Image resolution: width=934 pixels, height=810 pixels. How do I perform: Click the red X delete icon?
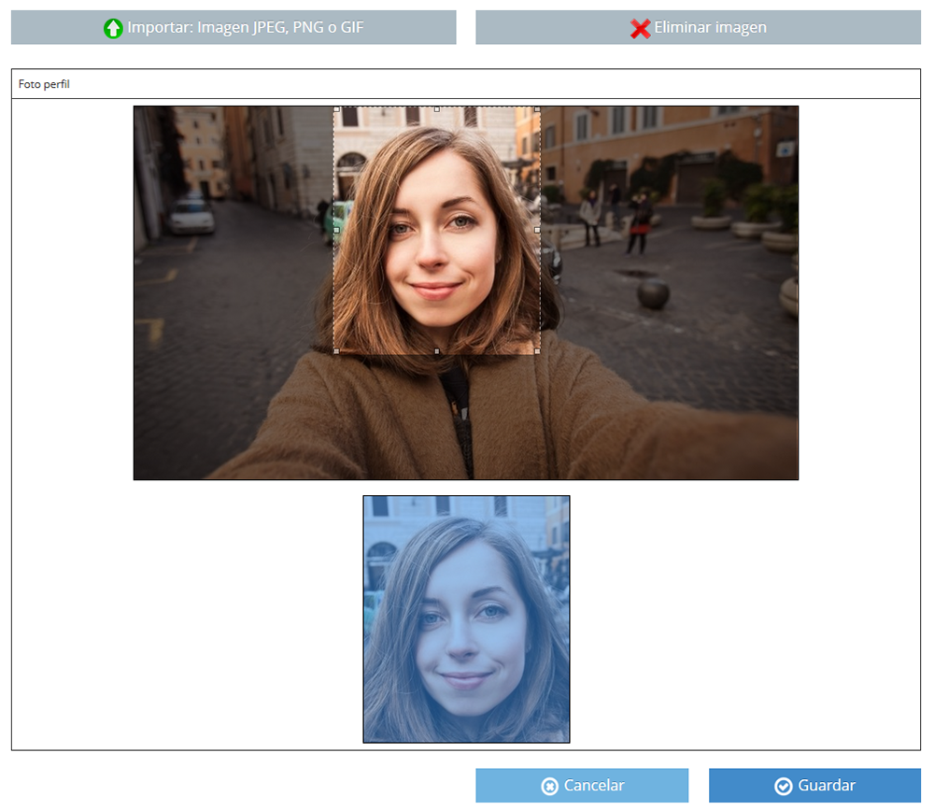(x=641, y=28)
